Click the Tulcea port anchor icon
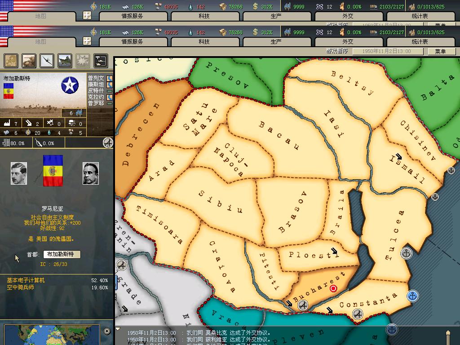The height and width of the screenshot is (345, 460). pos(406,253)
